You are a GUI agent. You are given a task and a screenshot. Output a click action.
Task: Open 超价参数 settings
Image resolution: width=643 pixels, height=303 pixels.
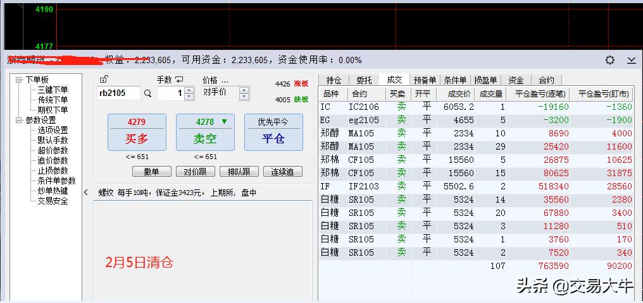tap(53, 150)
